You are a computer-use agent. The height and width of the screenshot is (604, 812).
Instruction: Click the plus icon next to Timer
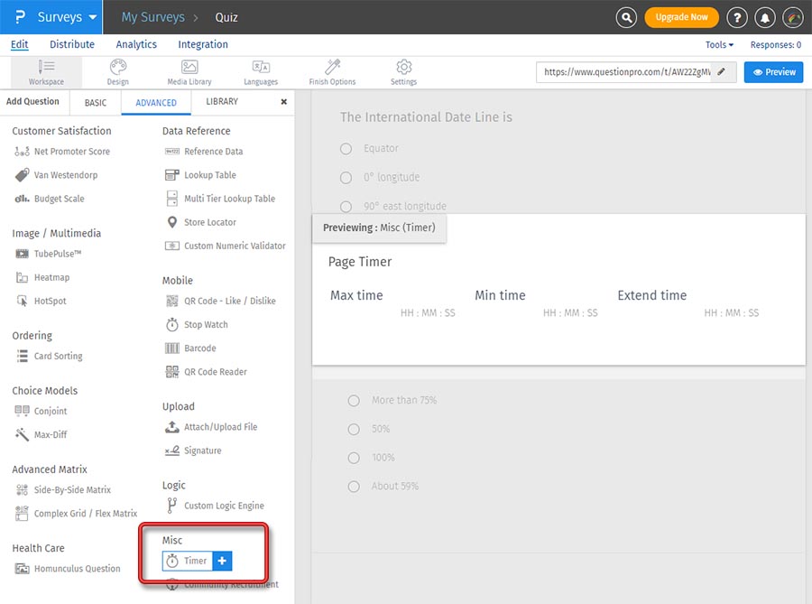(222, 561)
